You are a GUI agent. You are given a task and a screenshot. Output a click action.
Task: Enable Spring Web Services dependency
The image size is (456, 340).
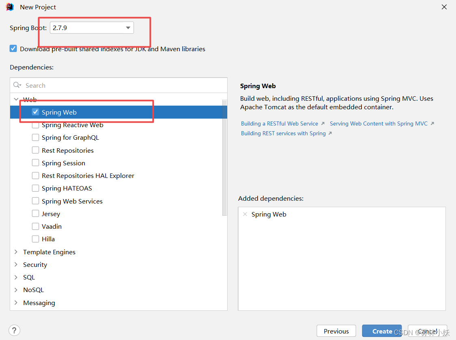tap(35, 201)
